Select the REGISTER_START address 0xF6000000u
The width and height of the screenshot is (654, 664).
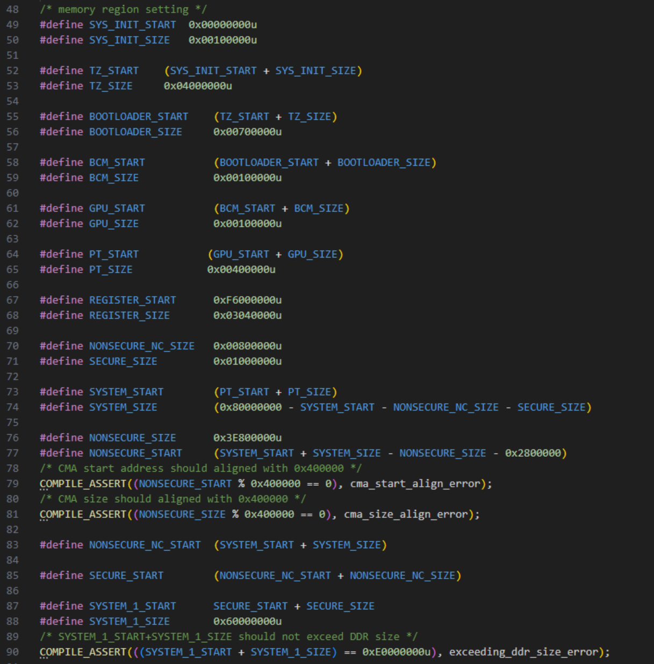[x=248, y=300]
